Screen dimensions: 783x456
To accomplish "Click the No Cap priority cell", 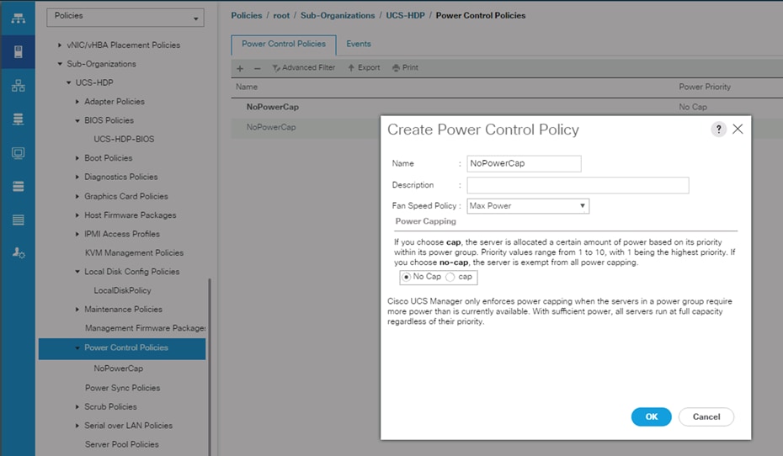I will [693, 107].
